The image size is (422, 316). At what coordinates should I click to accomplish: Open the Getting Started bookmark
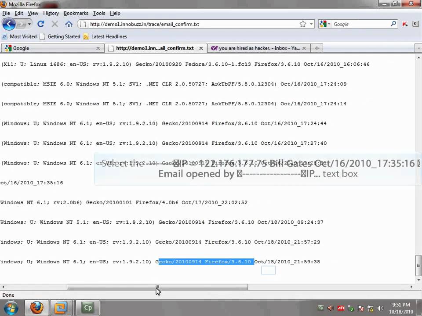[60, 36]
